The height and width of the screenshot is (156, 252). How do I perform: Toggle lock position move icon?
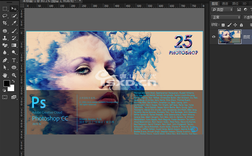[x=235, y=25]
